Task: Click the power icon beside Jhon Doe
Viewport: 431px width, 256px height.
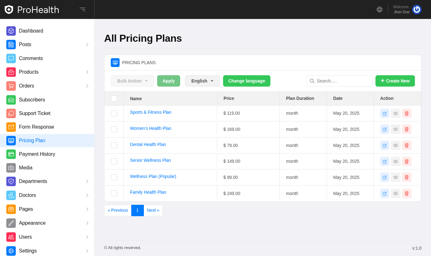Action: tap(416, 9)
